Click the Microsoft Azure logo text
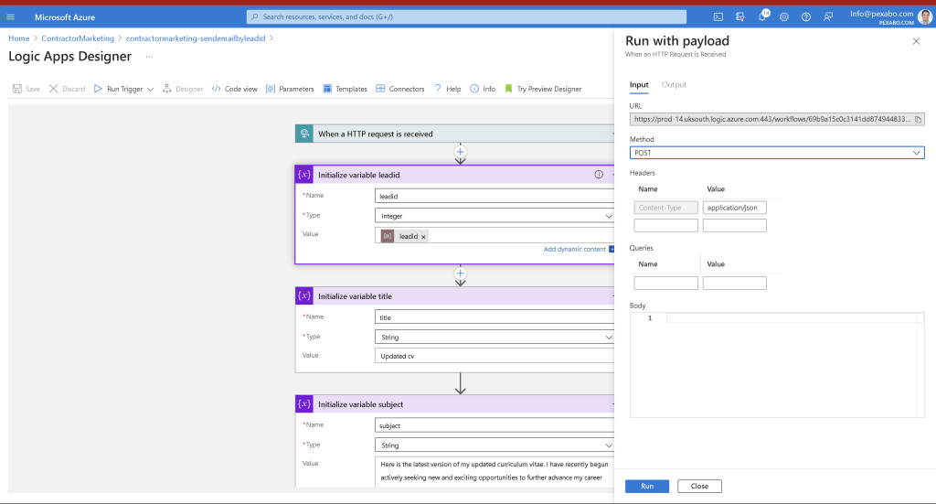 [65, 17]
